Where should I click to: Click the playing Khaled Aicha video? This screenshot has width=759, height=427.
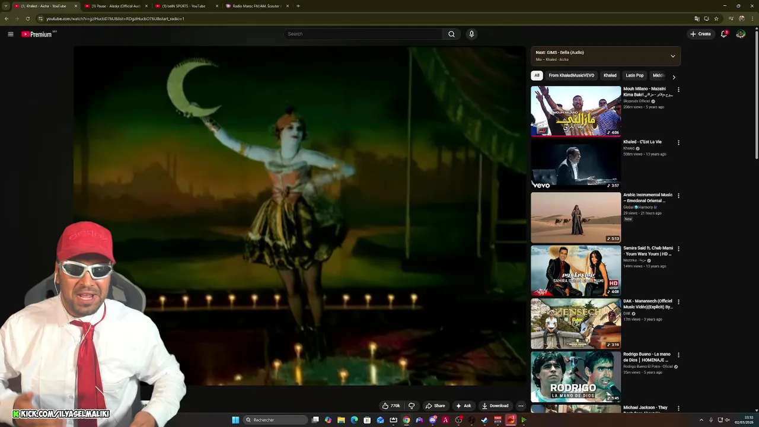click(x=299, y=216)
